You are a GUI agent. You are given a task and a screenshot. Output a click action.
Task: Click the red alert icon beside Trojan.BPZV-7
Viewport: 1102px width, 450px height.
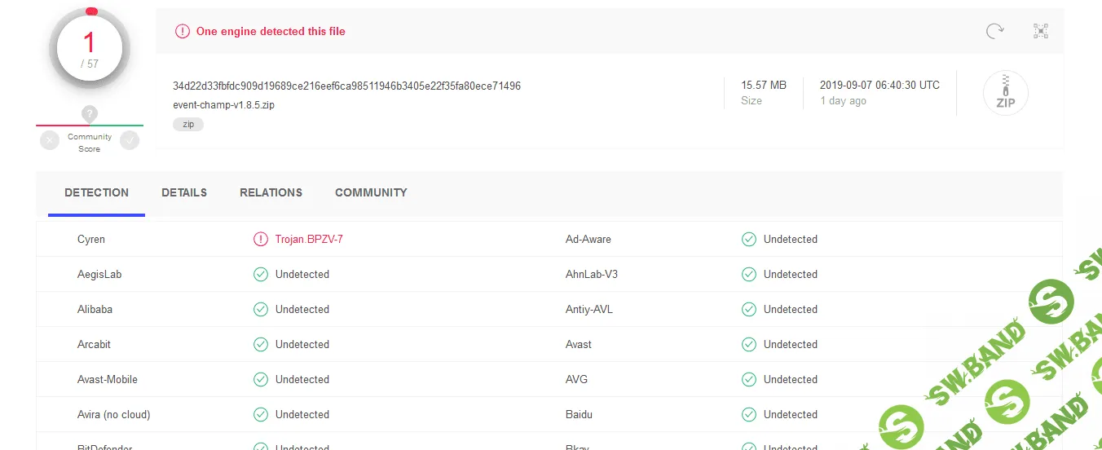260,240
